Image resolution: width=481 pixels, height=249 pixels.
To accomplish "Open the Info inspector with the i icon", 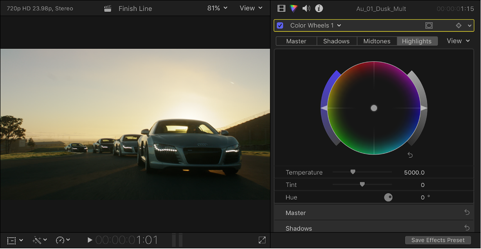I will click(319, 8).
